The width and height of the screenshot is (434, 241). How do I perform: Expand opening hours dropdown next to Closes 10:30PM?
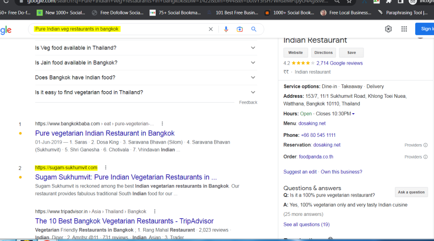[353, 114]
